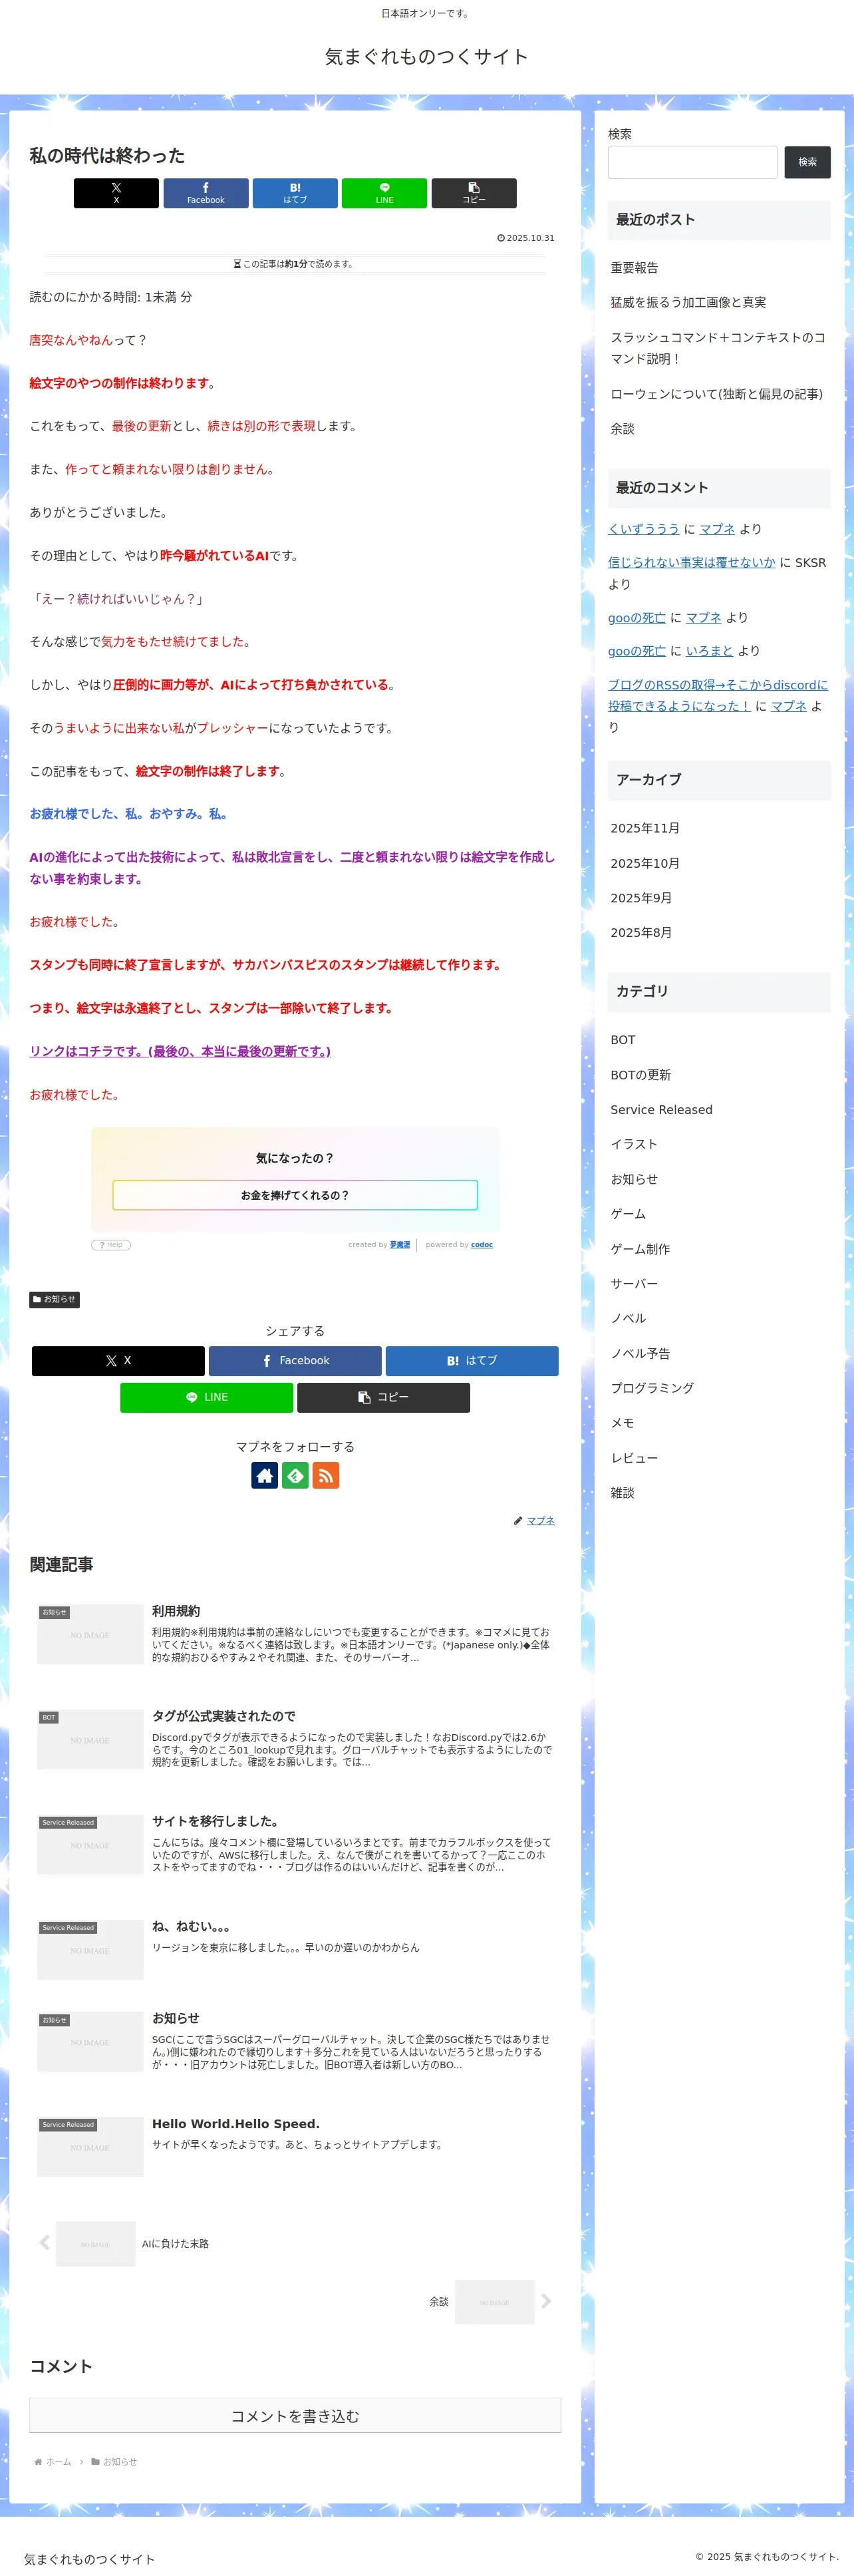Open the home follow icon
854x2576 pixels.
(x=265, y=1475)
